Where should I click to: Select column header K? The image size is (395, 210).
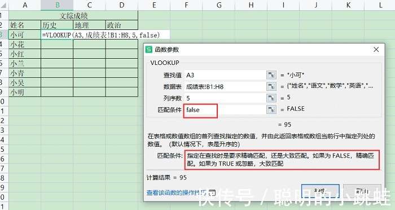coord(348,5)
